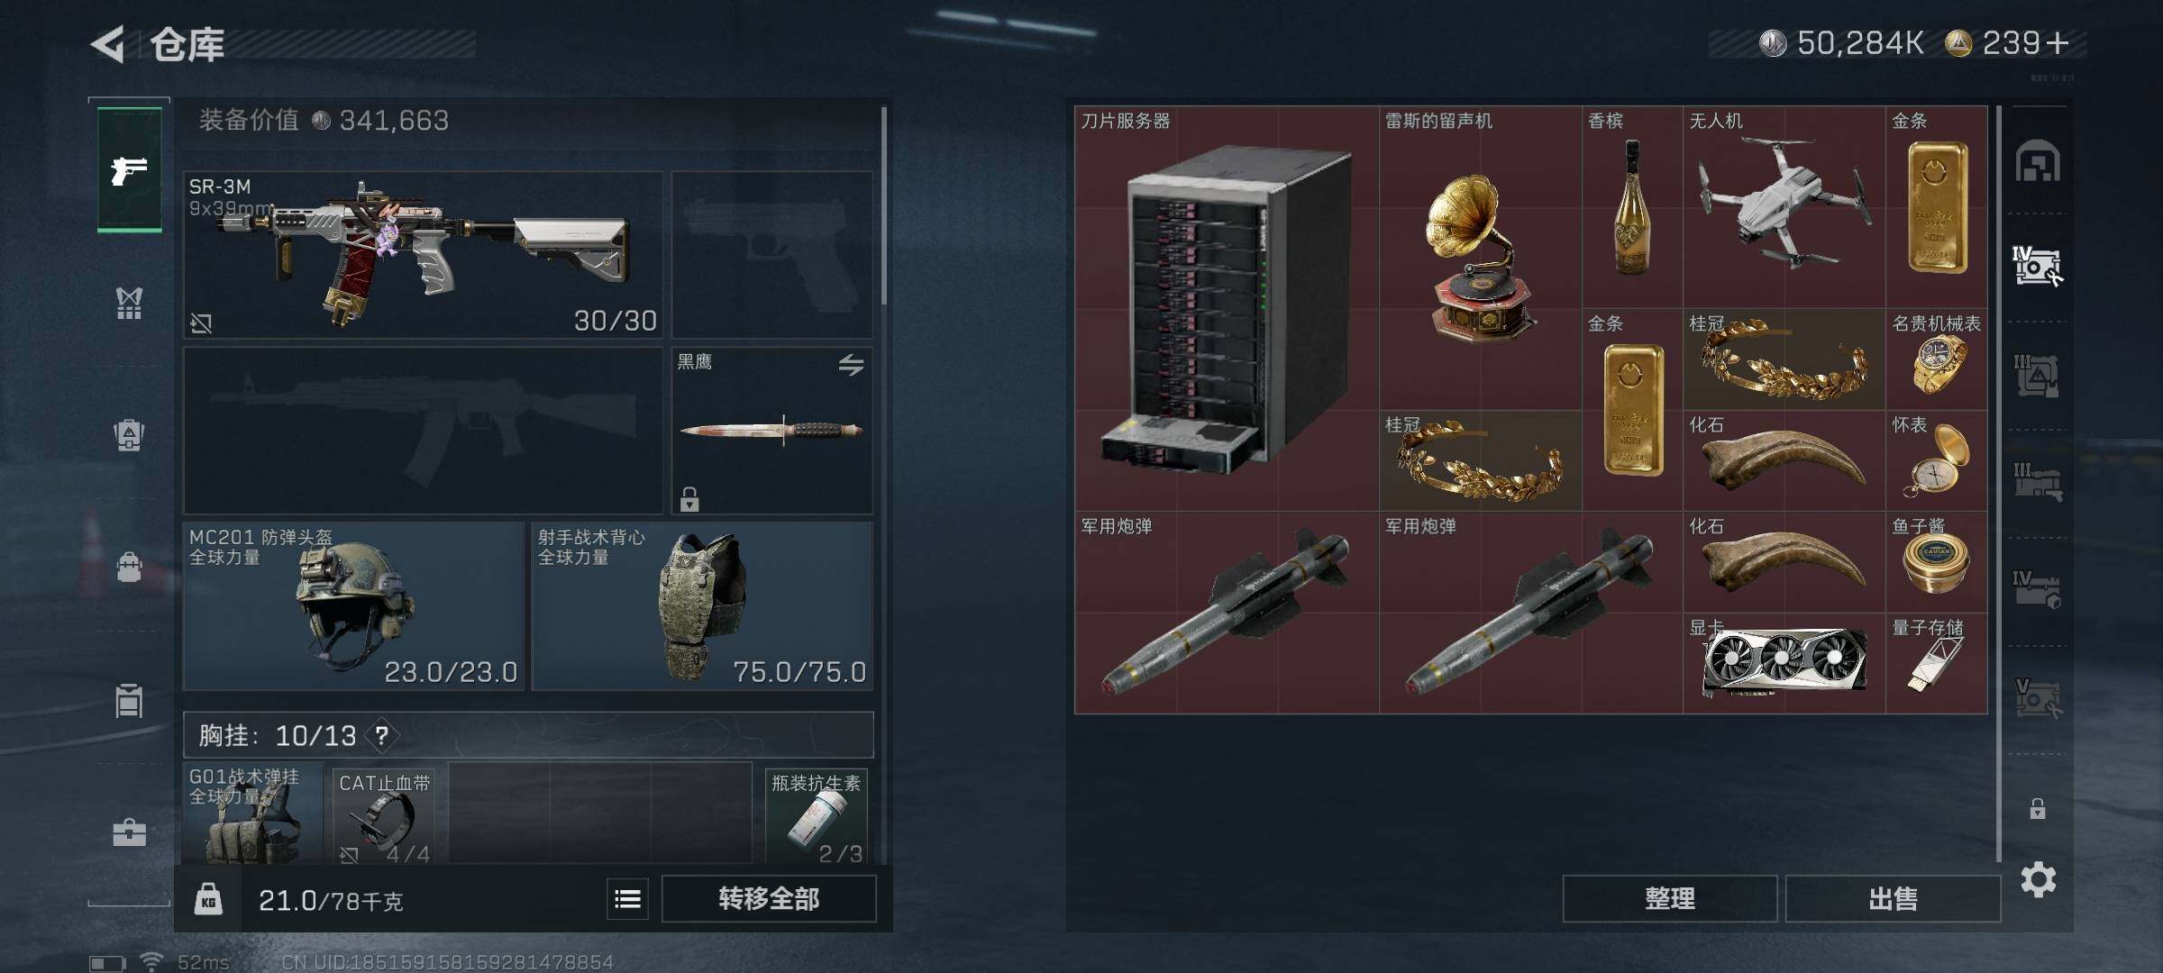Viewport: 2163px width, 973px height.
Task: Open the briefcase category icon in sidebar
Action: [129, 832]
